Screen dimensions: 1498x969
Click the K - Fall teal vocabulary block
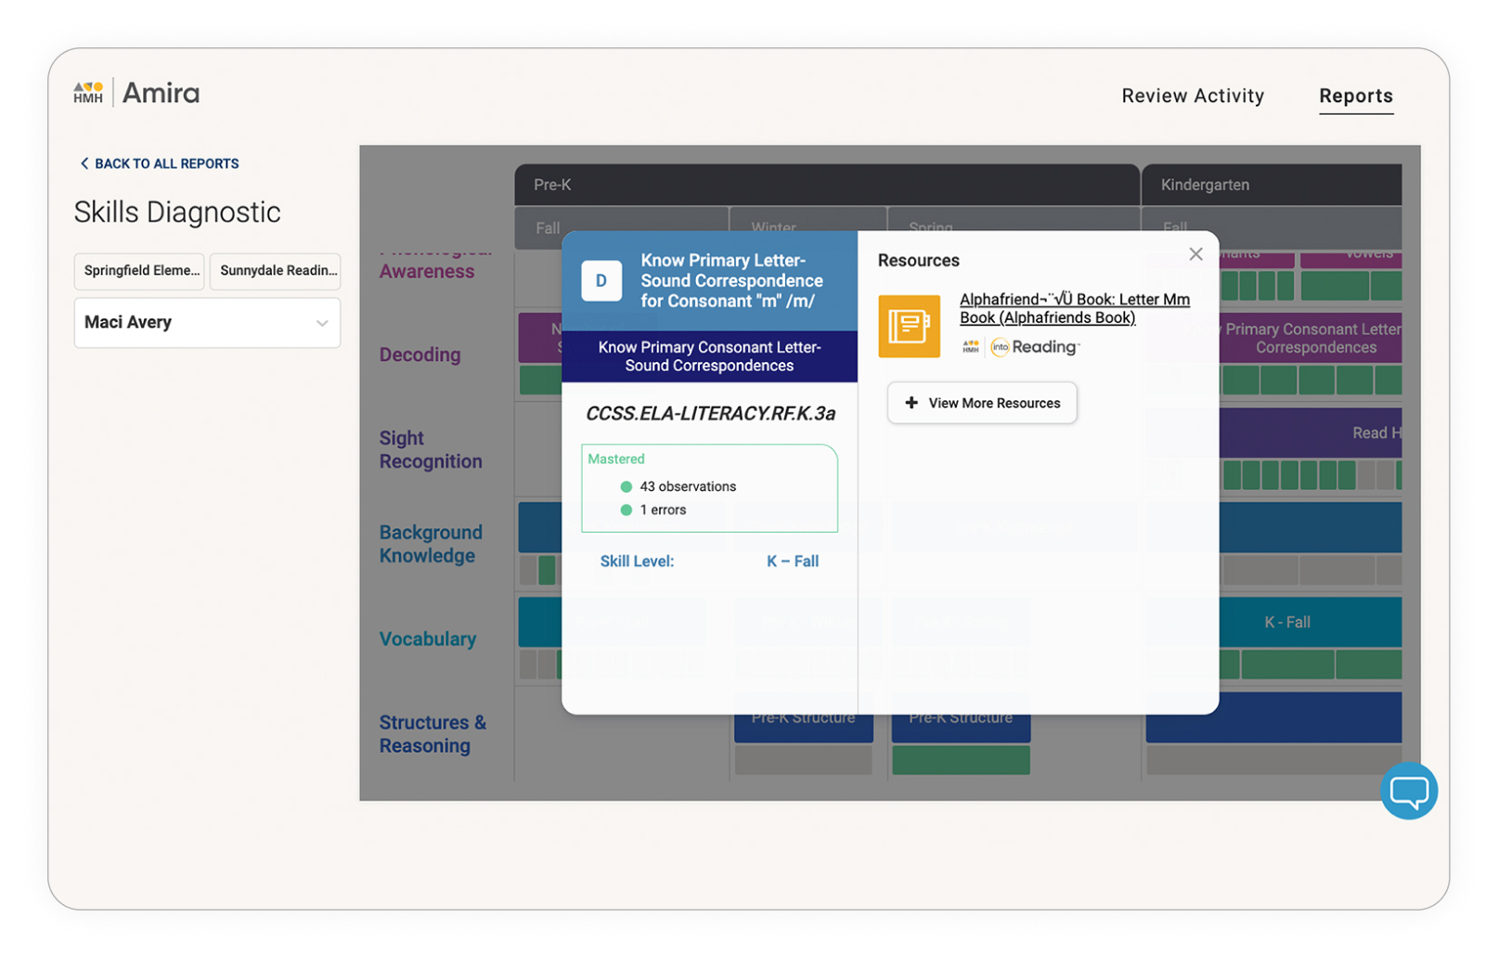1287,622
